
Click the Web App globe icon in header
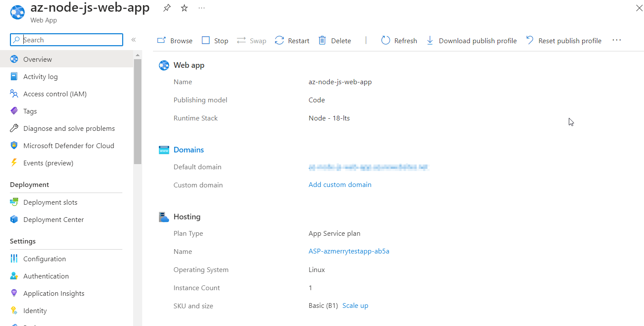(x=18, y=13)
